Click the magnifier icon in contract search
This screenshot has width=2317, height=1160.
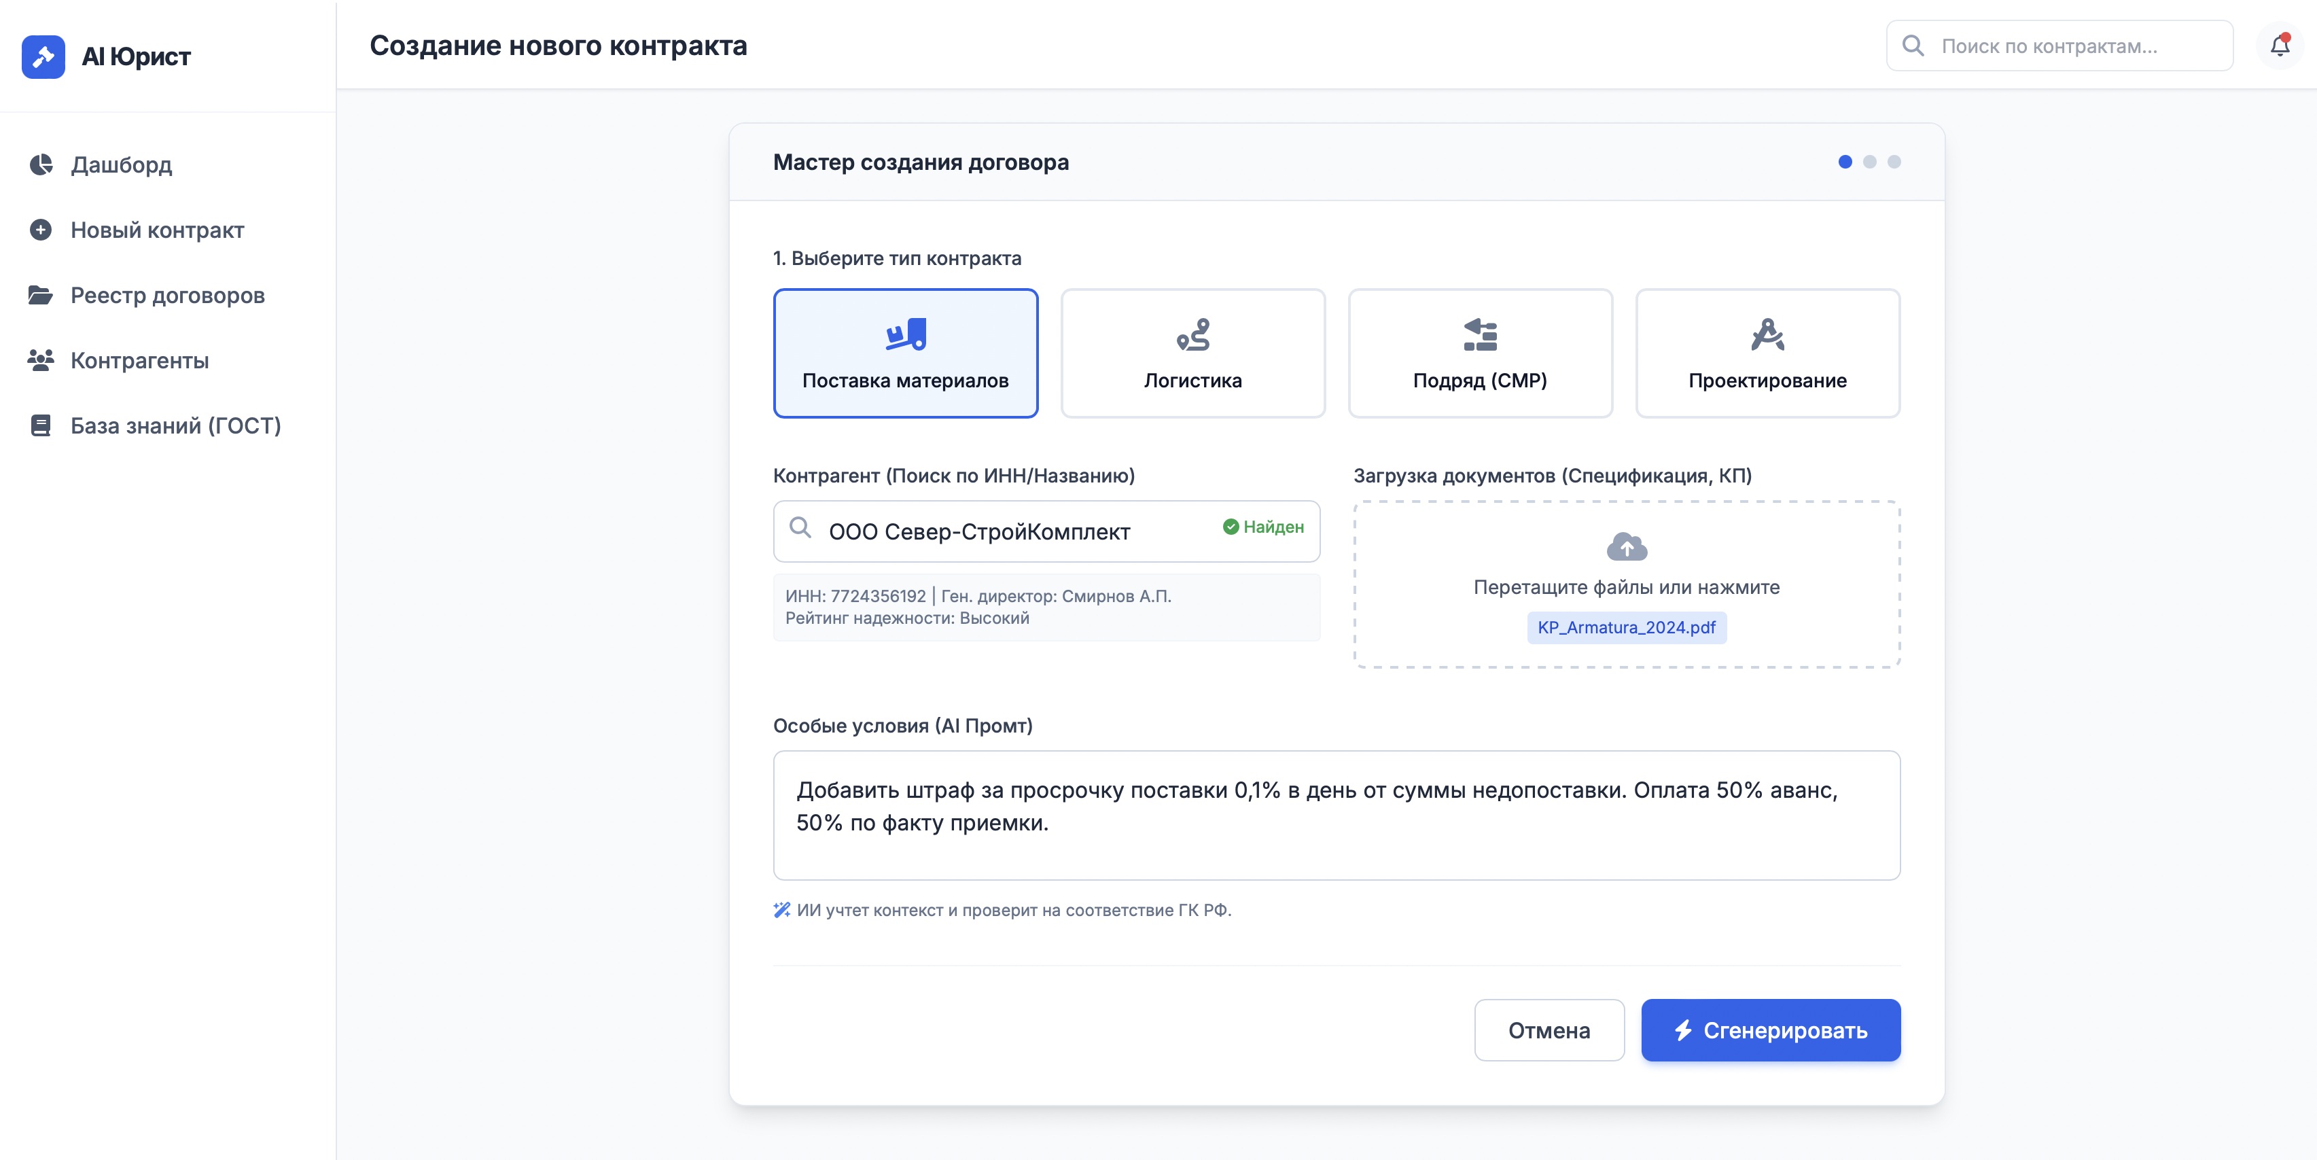(1913, 46)
